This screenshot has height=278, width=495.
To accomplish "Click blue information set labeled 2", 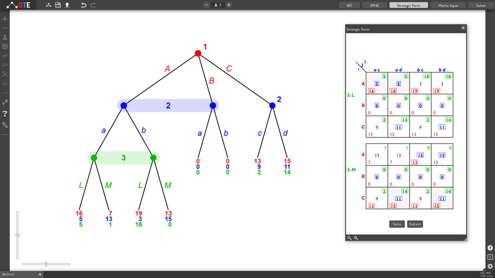I will click(168, 105).
